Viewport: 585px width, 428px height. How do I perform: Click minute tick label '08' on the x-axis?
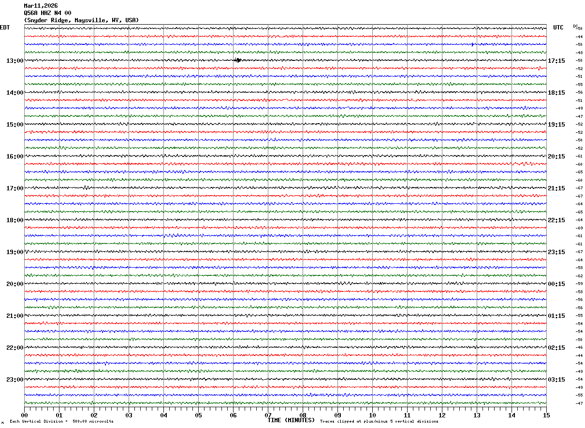(x=303, y=415)
